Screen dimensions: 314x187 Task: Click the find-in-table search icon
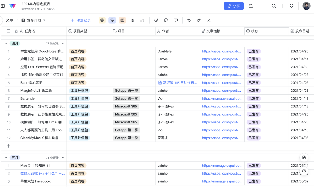coord(209,20)
